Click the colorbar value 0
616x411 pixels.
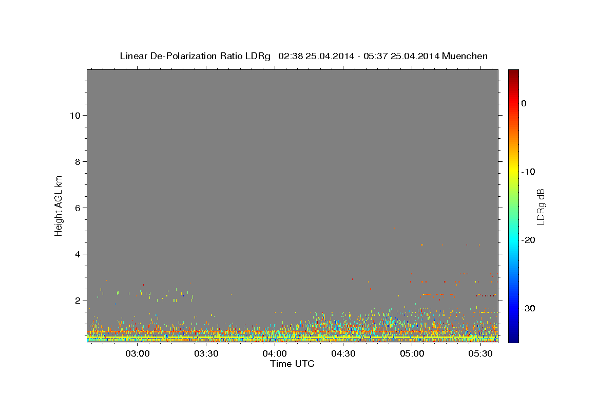coord(524,103)
